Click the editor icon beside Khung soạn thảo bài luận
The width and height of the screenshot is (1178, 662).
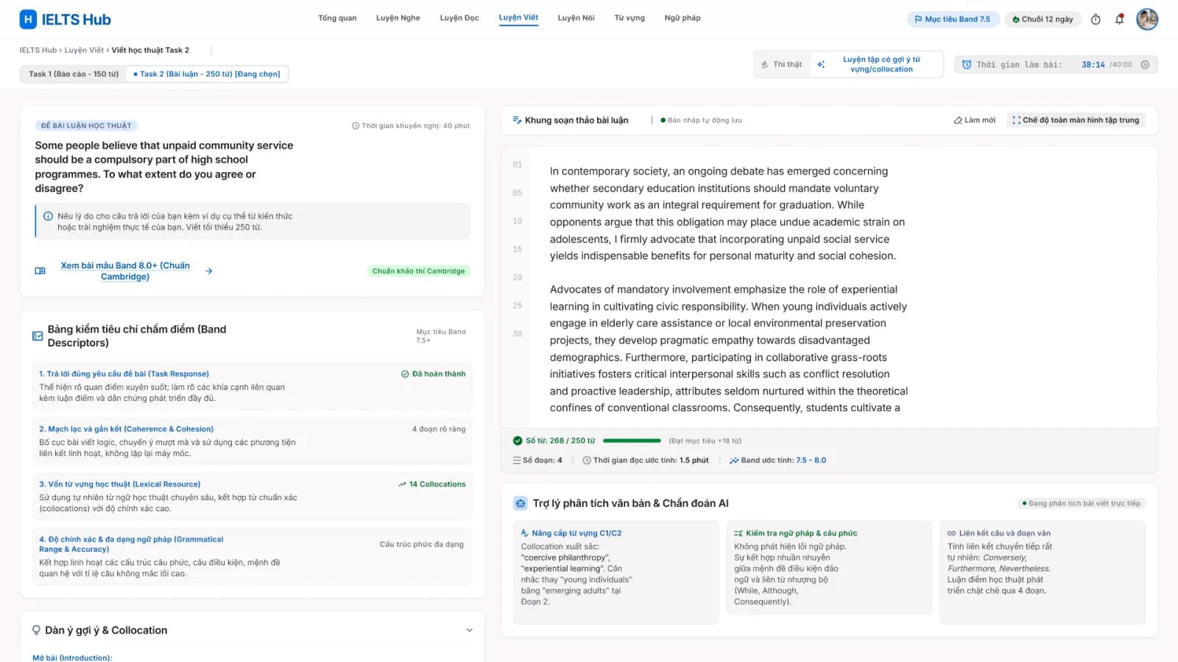click(x=518, y=120)
